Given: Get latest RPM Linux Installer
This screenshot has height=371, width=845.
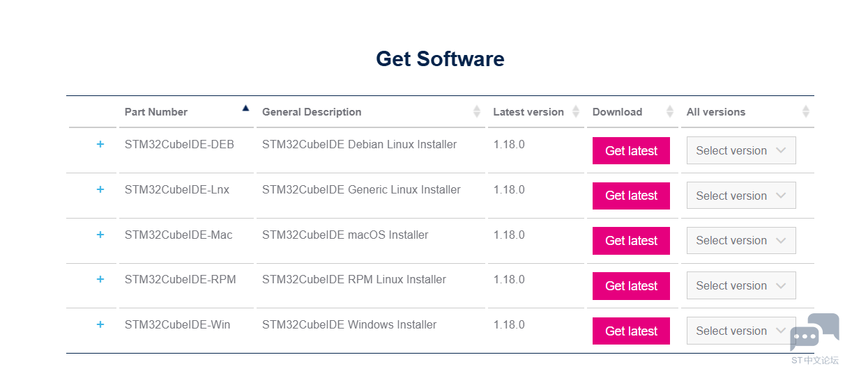Looking at the screenshot, I should [631, 286].
